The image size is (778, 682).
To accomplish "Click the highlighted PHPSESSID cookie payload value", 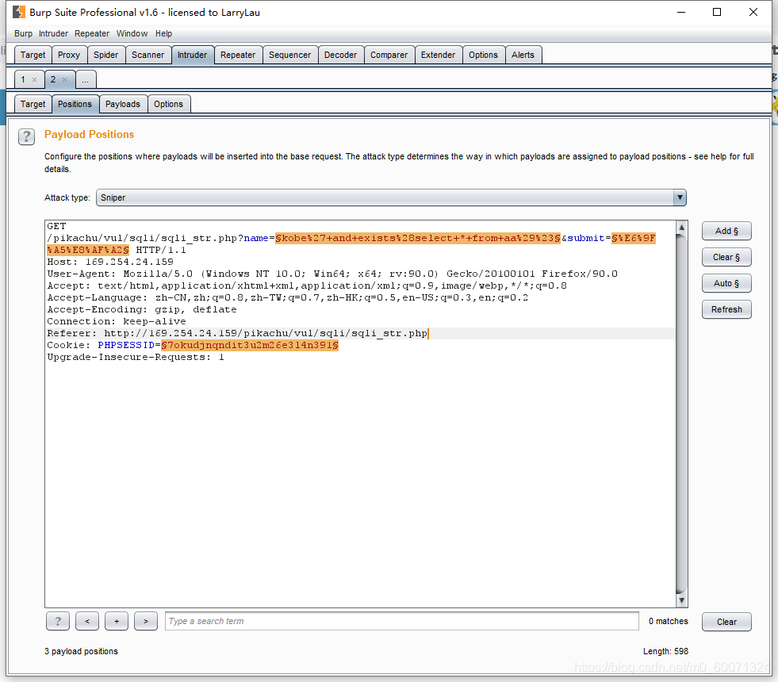I will (250, 345).
